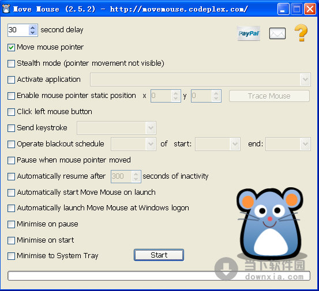
Task: Tick Minimise on pause checkbox
Action: tap(11, 224)
